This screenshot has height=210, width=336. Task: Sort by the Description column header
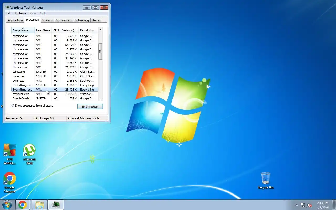[88, 30]
